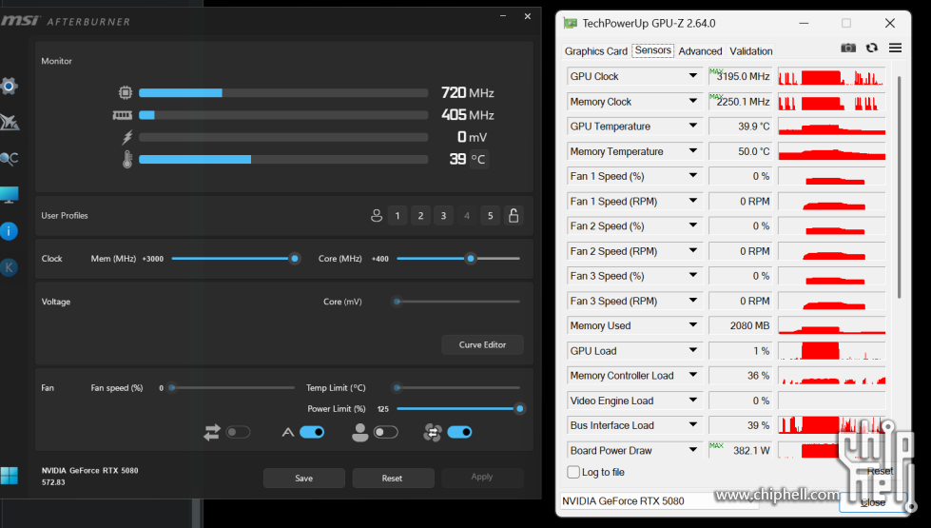Screen dimensions: 931x528
Task: Toggle the link sync switch in Fan section
Action: 238,432
